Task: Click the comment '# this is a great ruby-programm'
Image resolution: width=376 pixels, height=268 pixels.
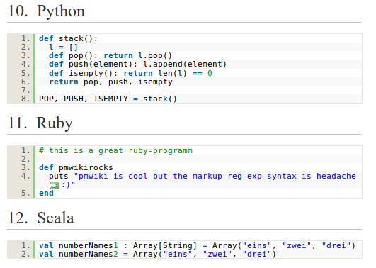Action: (115, 150)
